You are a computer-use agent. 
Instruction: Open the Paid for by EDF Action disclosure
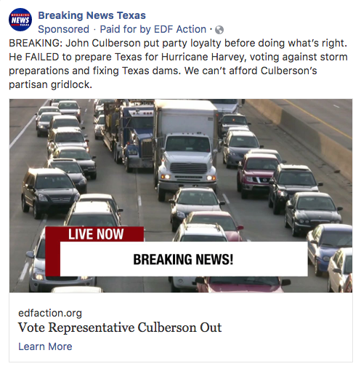[153, 29]
